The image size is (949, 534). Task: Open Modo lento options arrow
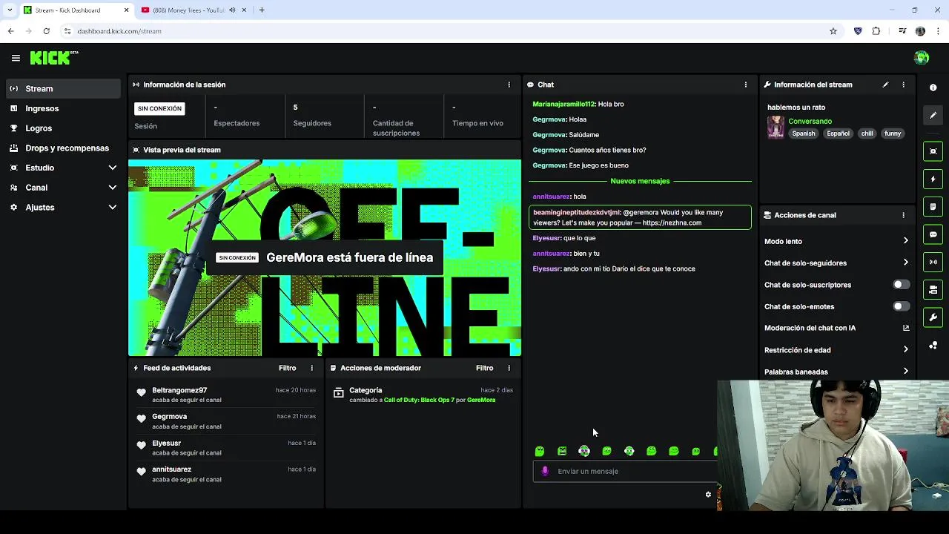[905, 241]
